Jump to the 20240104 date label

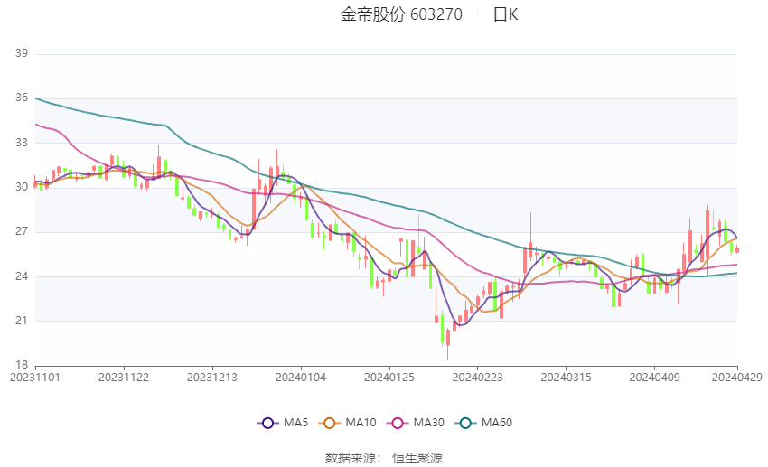point(301,377)
